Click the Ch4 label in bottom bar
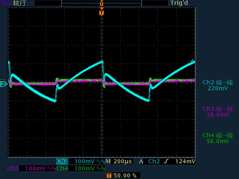The image size is (239, 179). 62,168
